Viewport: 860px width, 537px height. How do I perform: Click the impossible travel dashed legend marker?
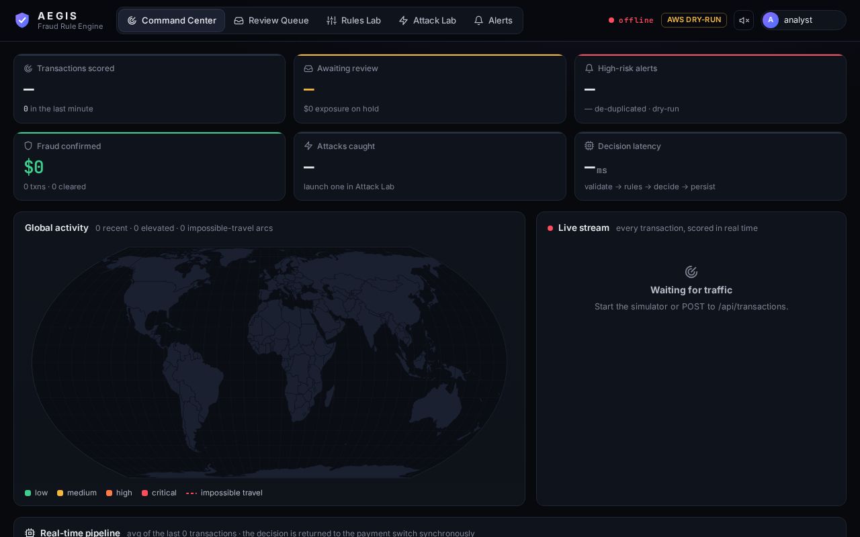[x=191, y=493]
